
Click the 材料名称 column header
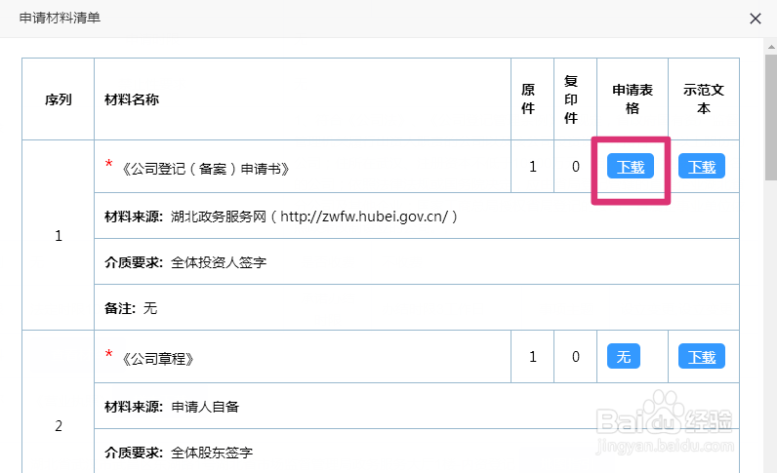[132, 99]
